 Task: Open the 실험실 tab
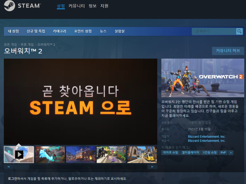click(x=120, y=31)
